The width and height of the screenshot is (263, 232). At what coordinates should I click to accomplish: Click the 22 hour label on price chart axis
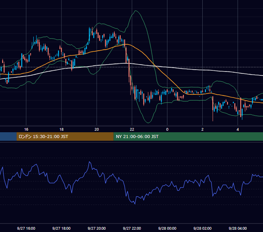pyautogui.click(x=132, y=130)
